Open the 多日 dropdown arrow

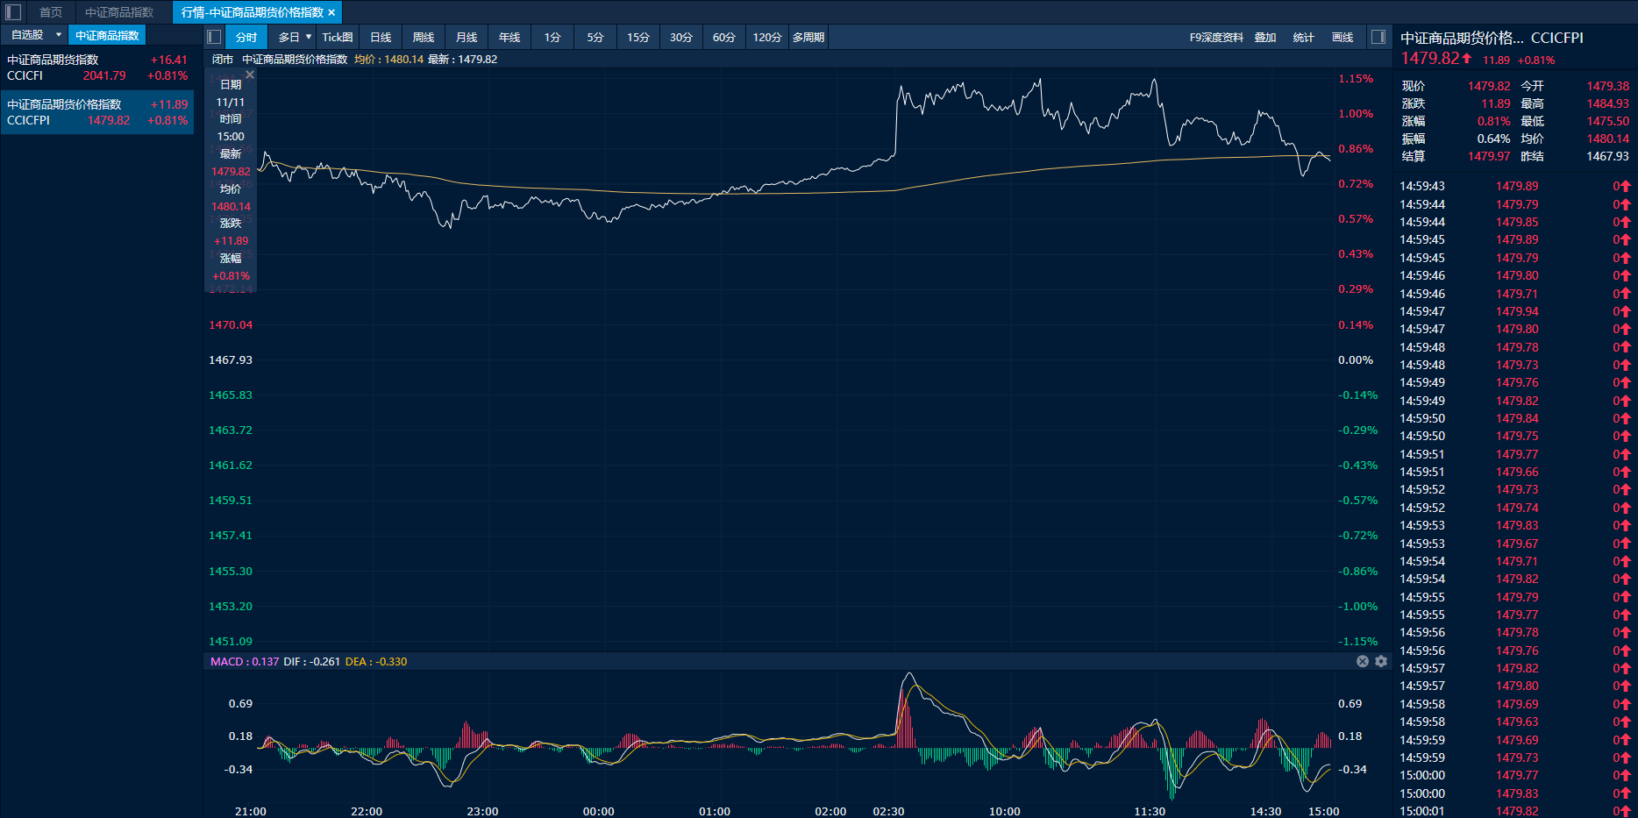pos(309,37)
